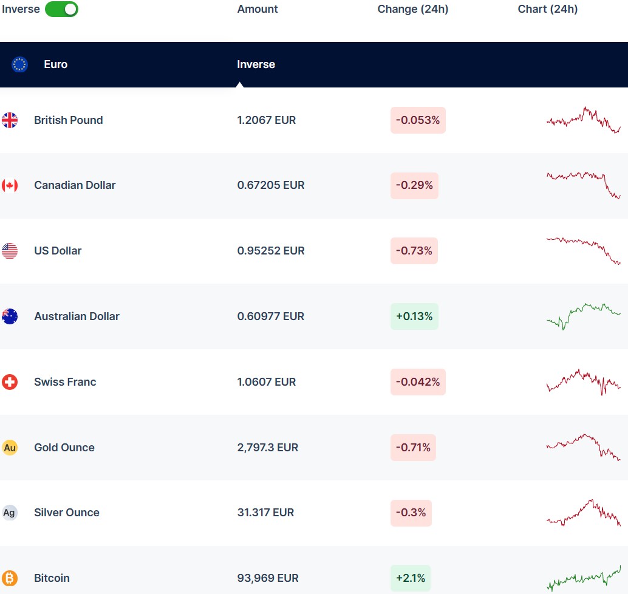Open the Swiss Franc currency link

(x=65, y=382)
